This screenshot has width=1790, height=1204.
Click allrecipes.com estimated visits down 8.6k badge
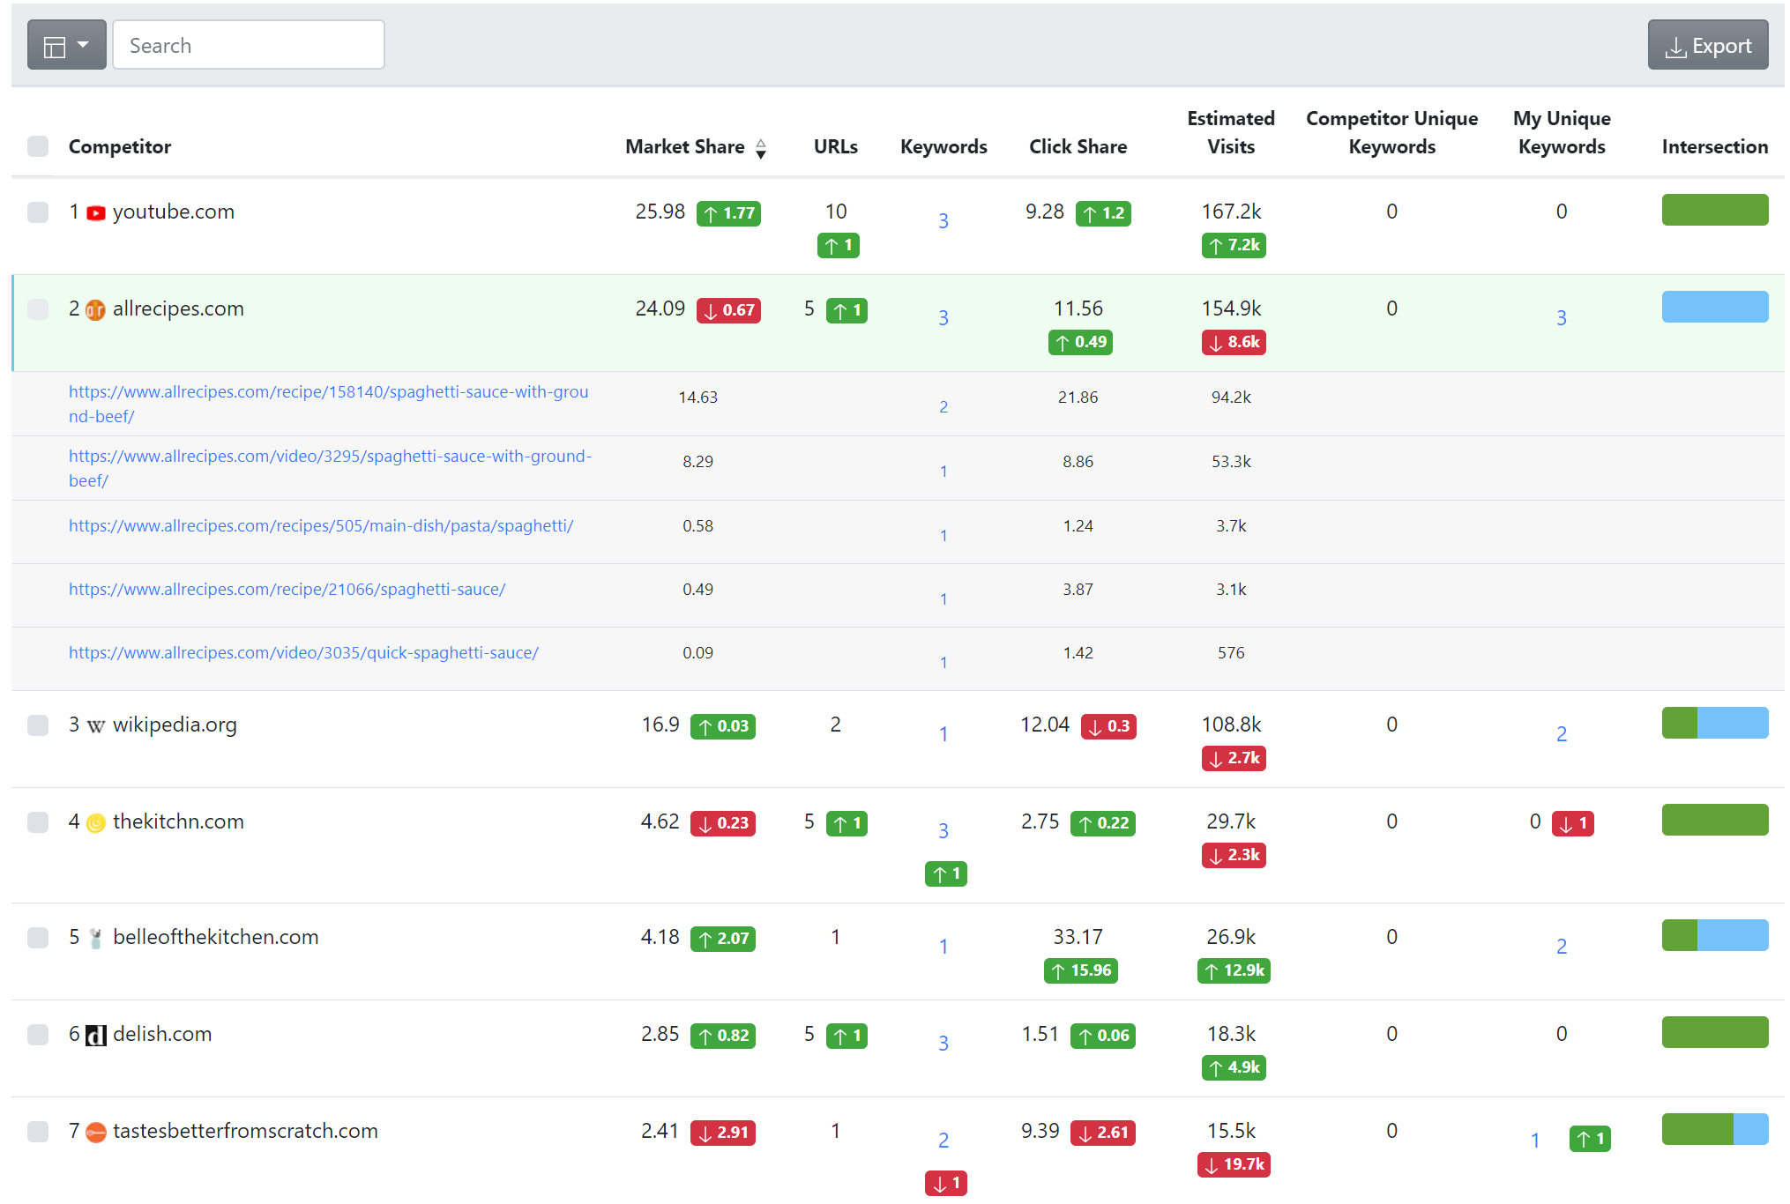click(1234, 342)
